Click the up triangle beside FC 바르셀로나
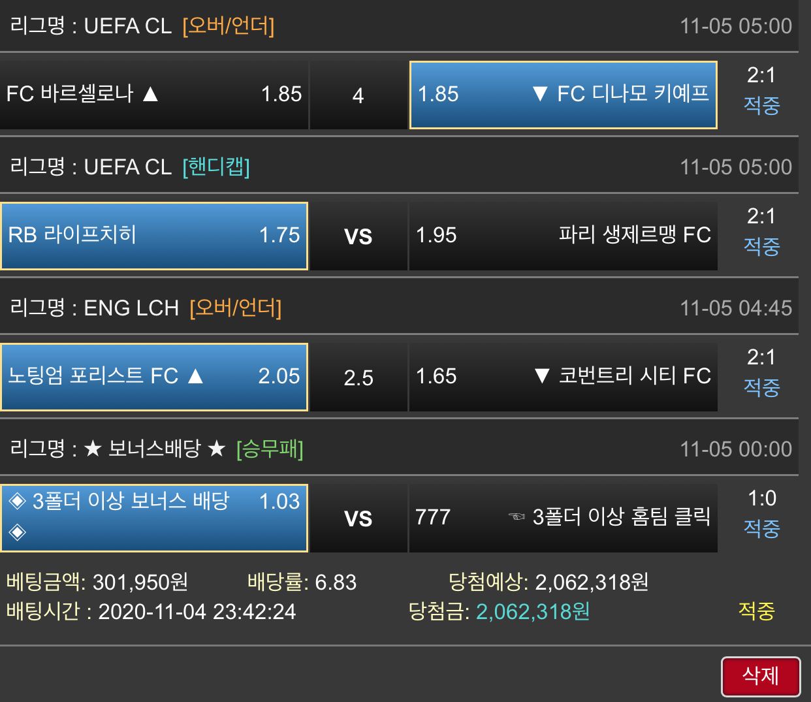 pyautogui.click(x=151, y=95)
